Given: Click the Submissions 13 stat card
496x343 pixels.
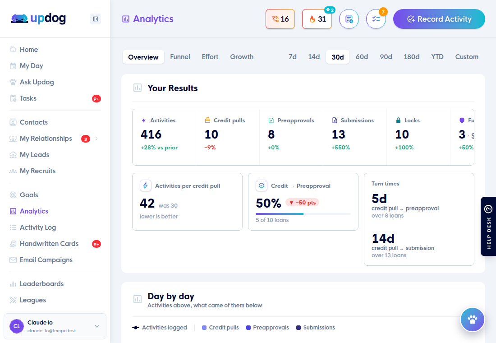Looking at the screenshot, I should pyautogui.click(x=355, y=137).
